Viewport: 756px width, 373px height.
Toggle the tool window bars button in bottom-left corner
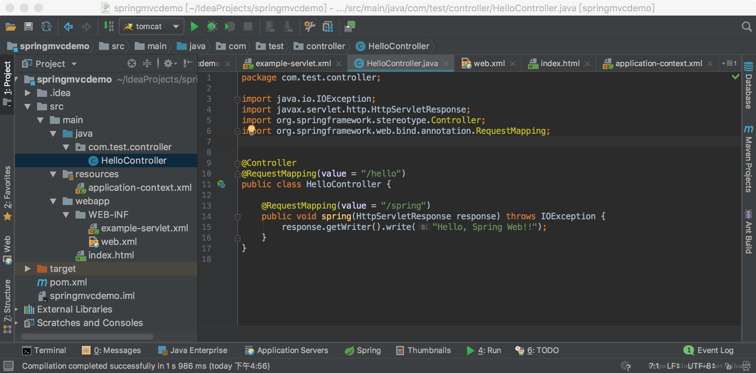point(9,366)
